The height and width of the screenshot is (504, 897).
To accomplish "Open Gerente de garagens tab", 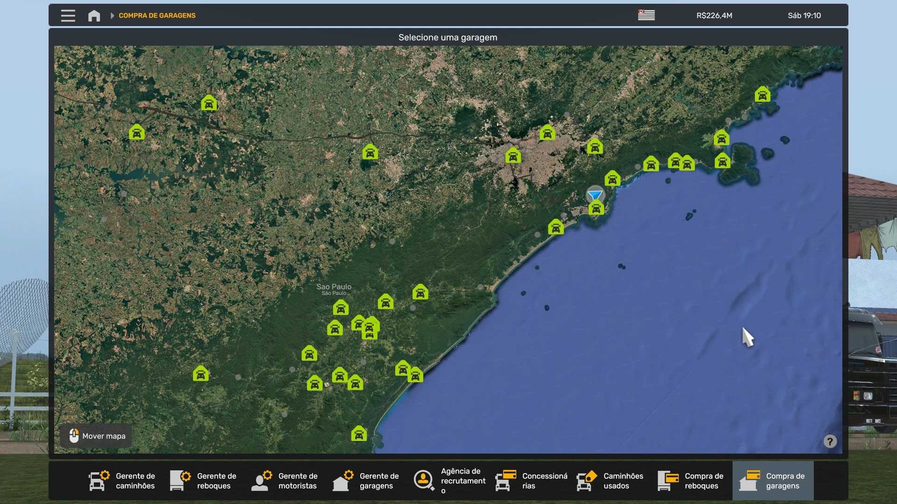I will 367,481.
